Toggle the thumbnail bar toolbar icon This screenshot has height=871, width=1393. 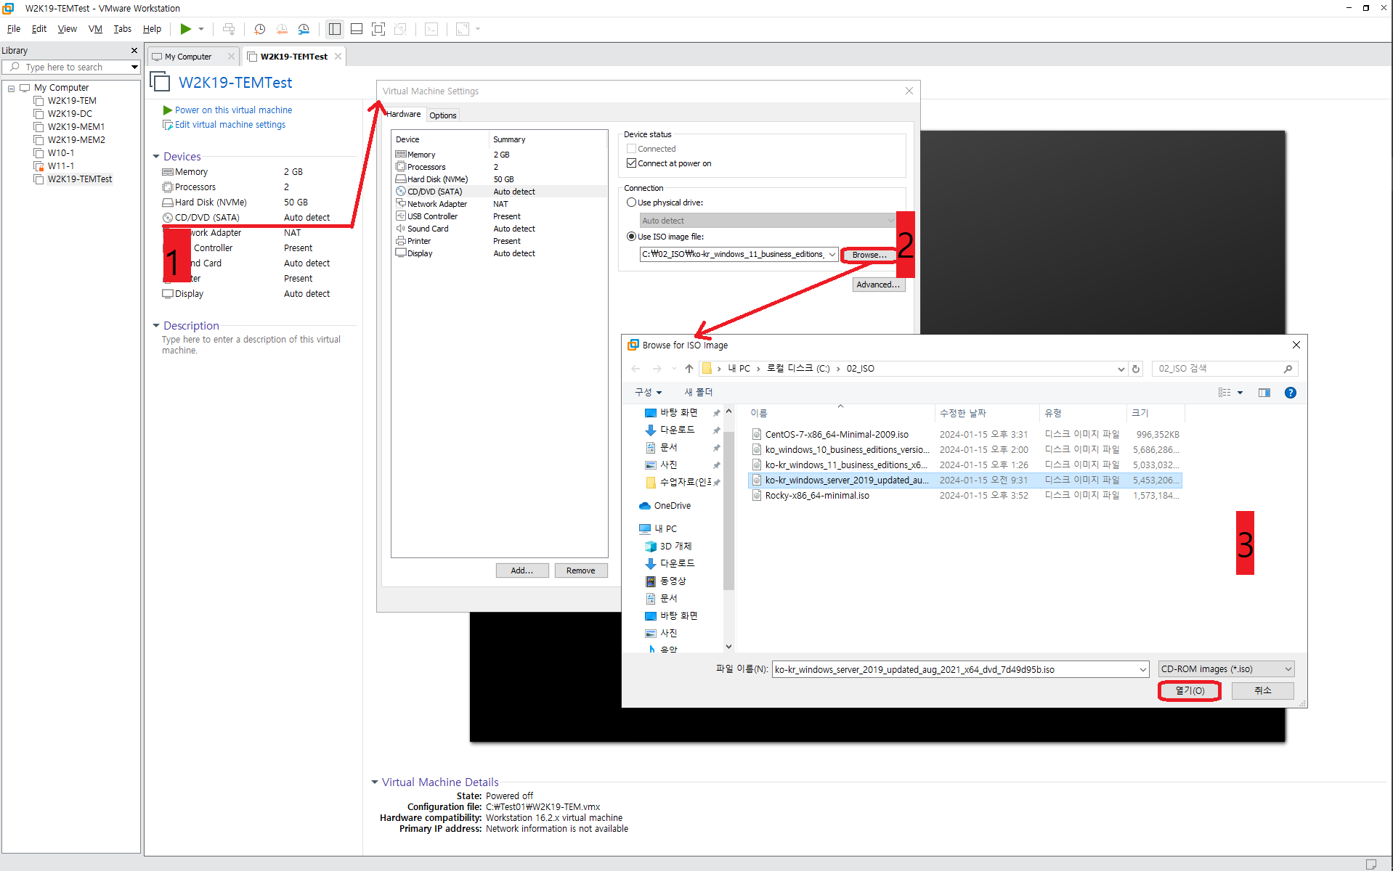pos(357,29)
